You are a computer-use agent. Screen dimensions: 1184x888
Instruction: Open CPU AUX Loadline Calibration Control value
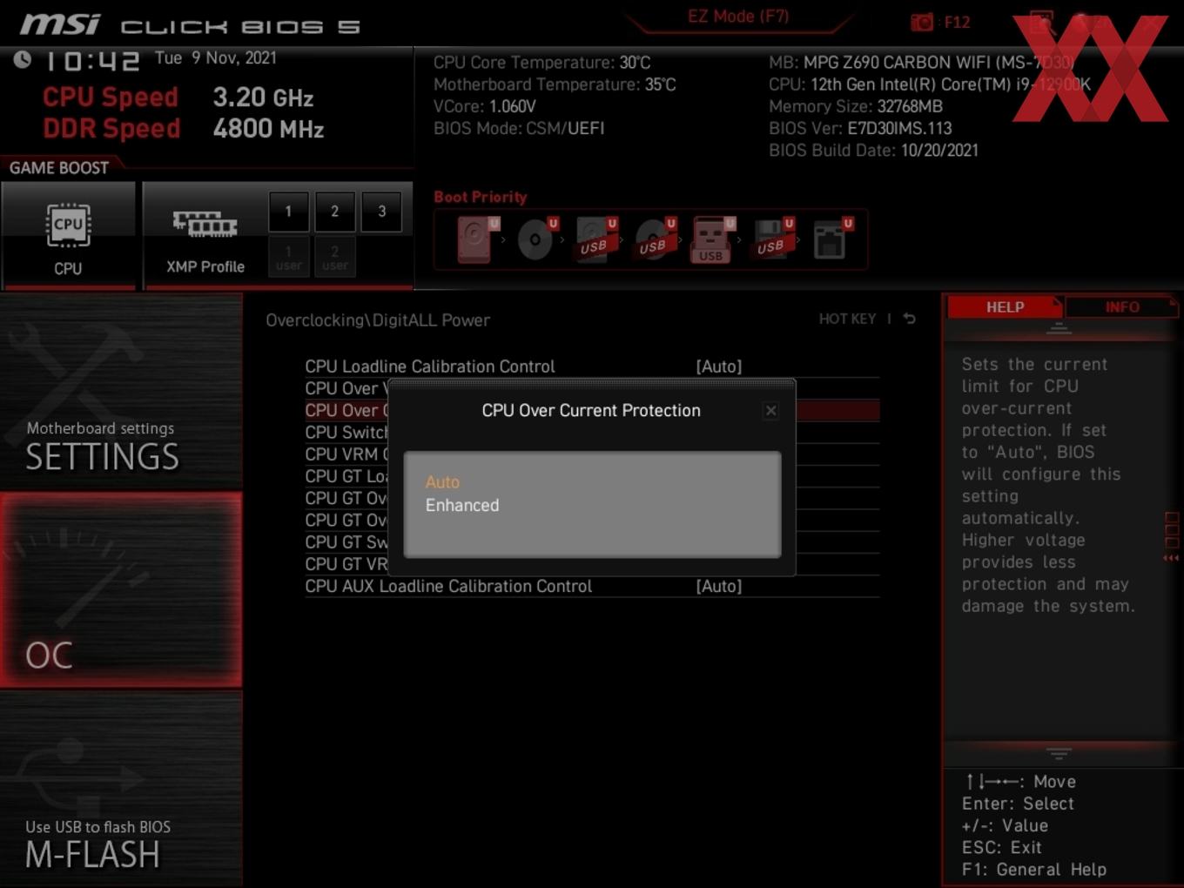(x=718, y=586)
